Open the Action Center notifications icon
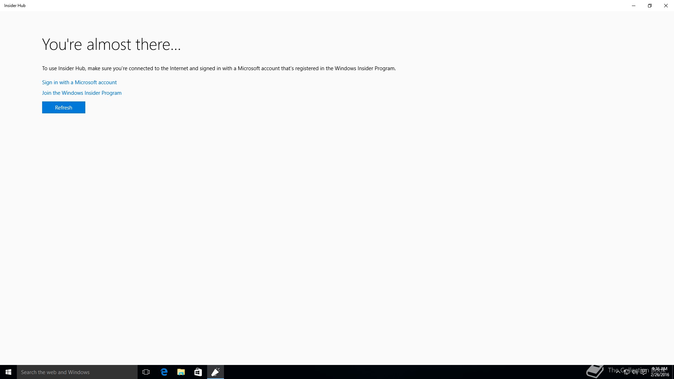This screenshot has width=674, height=379. tap(643, 372)
